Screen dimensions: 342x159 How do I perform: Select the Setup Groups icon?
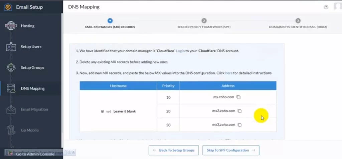11,68
